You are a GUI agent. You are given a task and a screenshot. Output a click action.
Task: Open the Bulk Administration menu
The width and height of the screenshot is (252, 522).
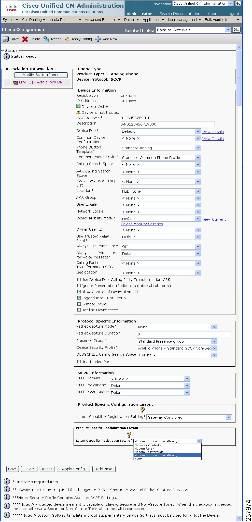(x=222, y=20)
